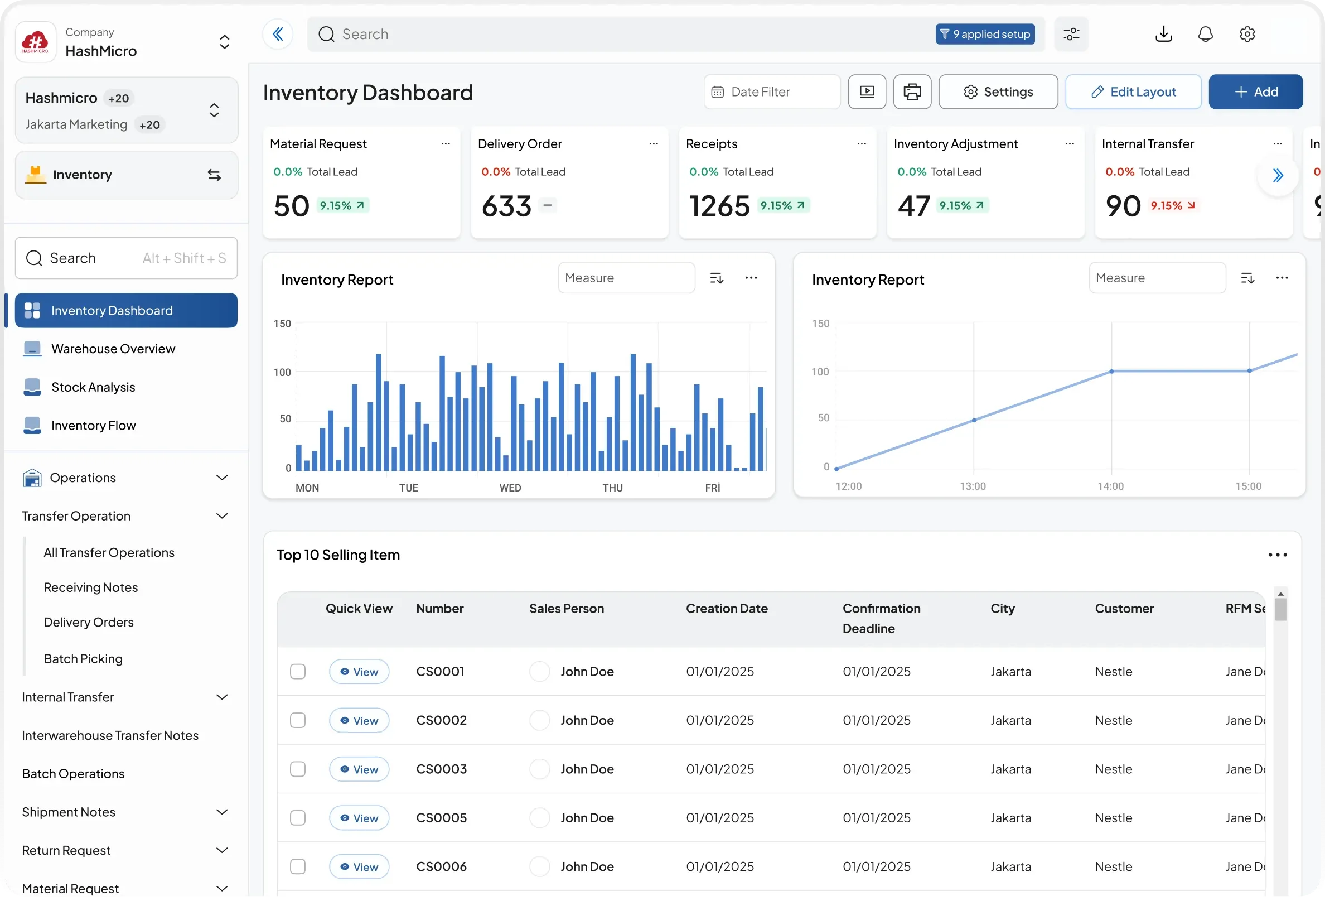Open sort icon on left Inventory Report
The height and width of the screenshot is (901, 1325).
click(716, 278)
